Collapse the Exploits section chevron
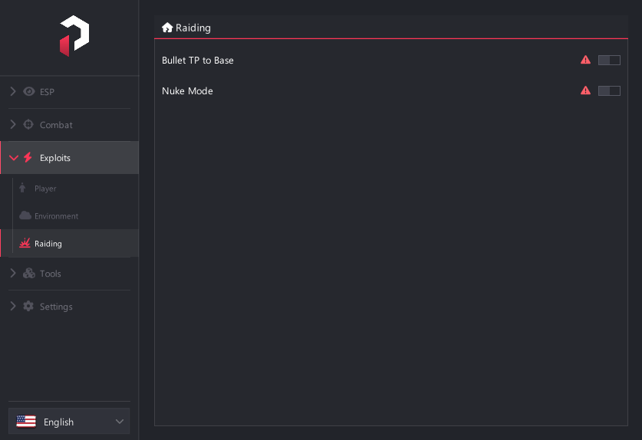 click(14, 158)
